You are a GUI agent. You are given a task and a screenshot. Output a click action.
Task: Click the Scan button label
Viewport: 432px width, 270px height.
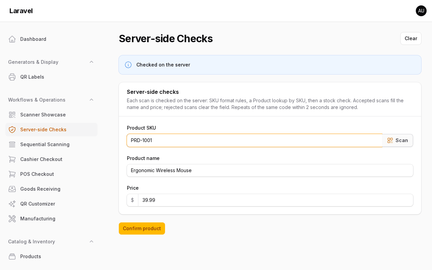coord(402,140)
